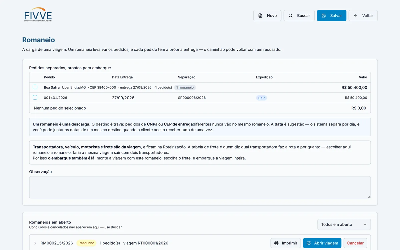This screenshot has width=400, height=250.
Task: Print romaneio via Imprimir
Action: click(x=285, y=243)
